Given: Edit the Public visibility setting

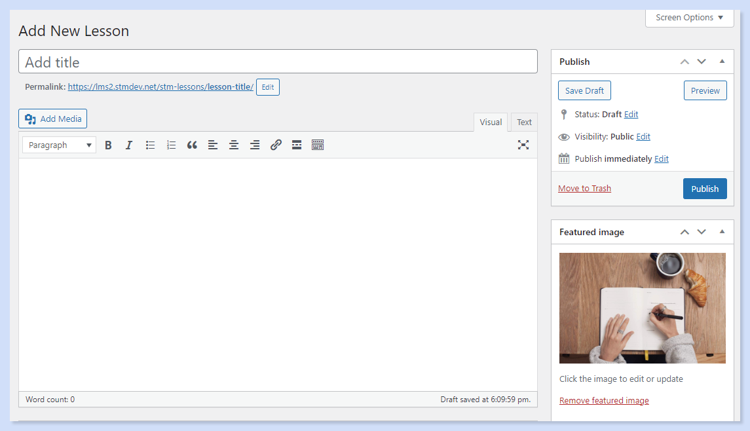Looking at the screenshot, I should [x=643, y=137].
